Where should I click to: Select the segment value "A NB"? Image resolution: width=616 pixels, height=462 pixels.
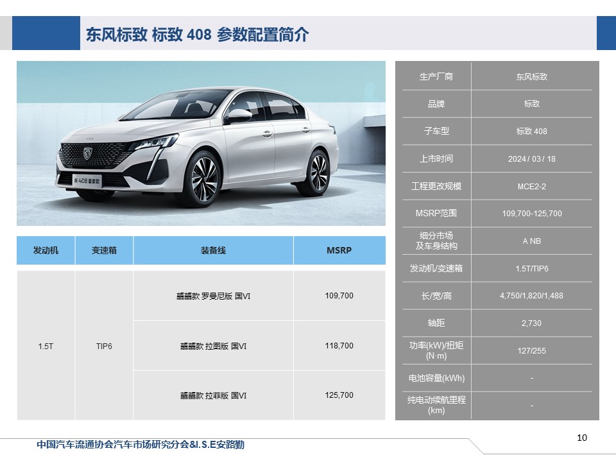coord(531,241)
